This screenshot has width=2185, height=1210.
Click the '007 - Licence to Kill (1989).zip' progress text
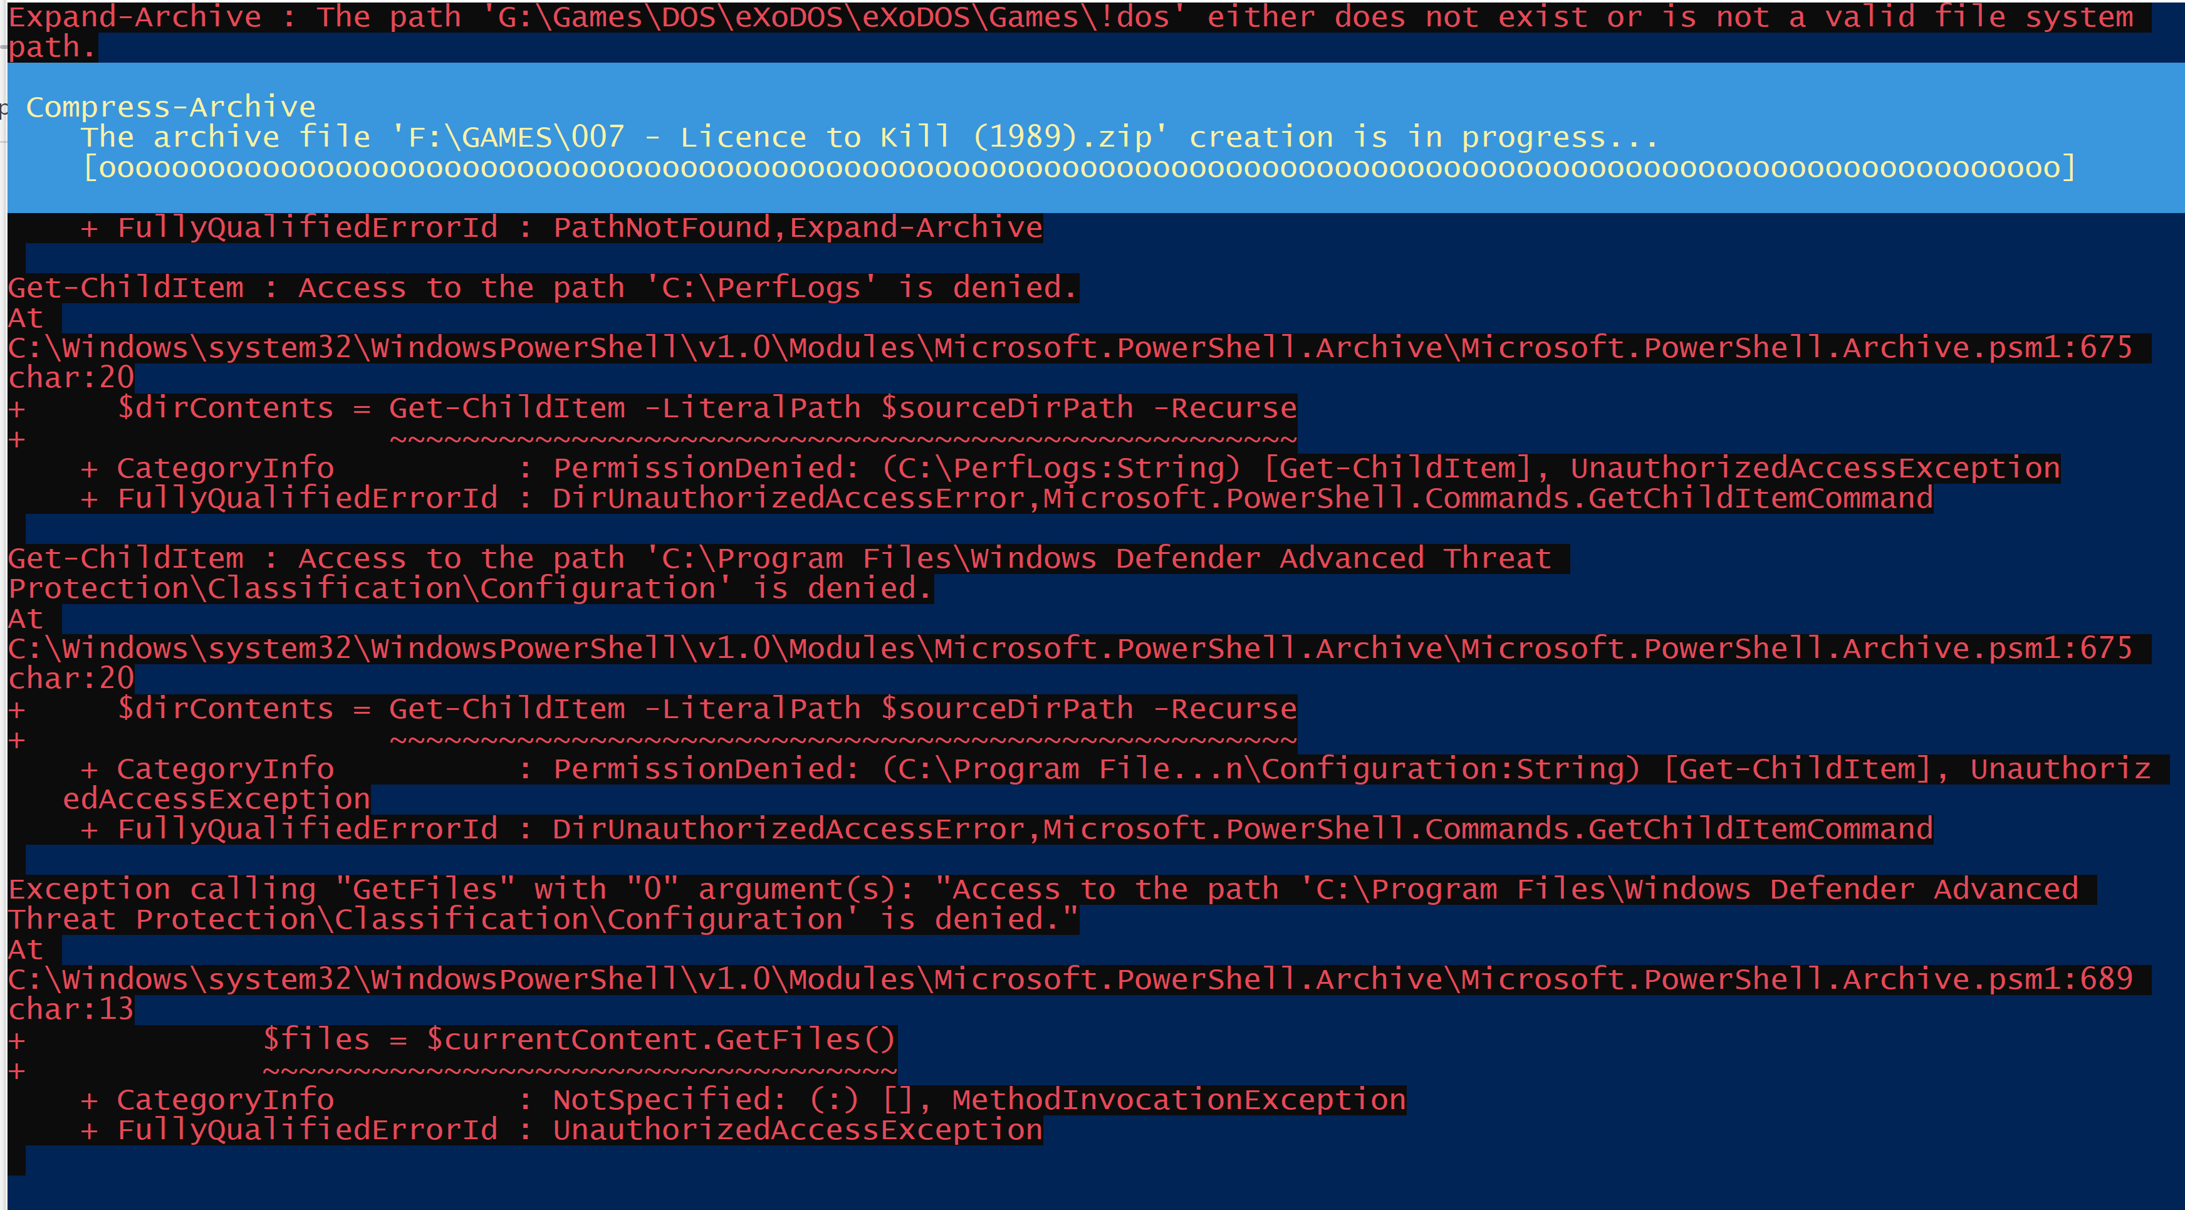click(x=868, y=137)
